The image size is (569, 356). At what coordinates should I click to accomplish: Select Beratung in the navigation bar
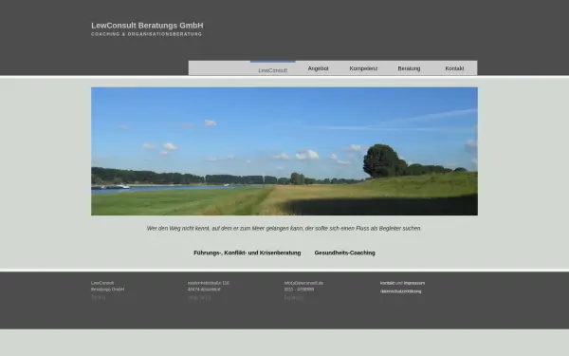tap(409, 68)
